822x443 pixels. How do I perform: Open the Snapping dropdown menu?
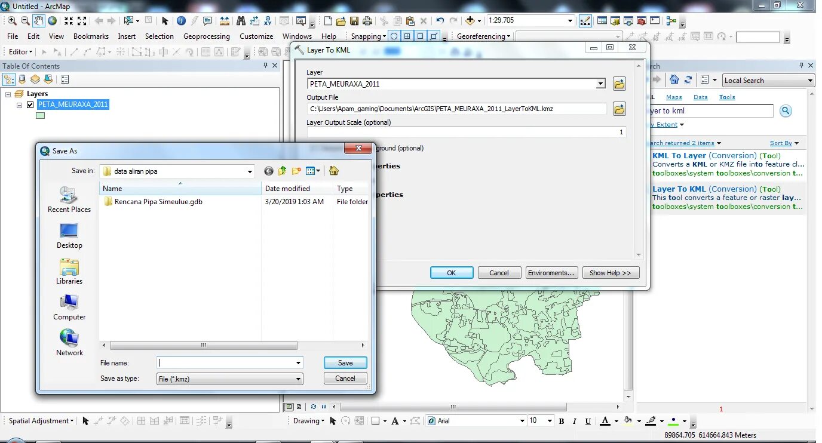369,36
